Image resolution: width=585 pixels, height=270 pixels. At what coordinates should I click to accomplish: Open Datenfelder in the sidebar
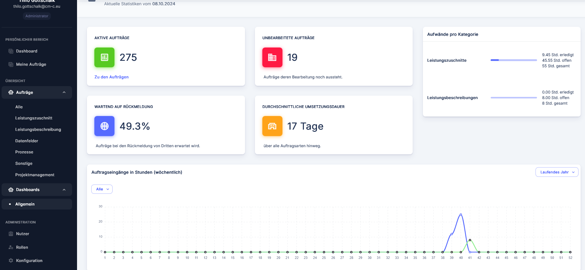(27, 141)
